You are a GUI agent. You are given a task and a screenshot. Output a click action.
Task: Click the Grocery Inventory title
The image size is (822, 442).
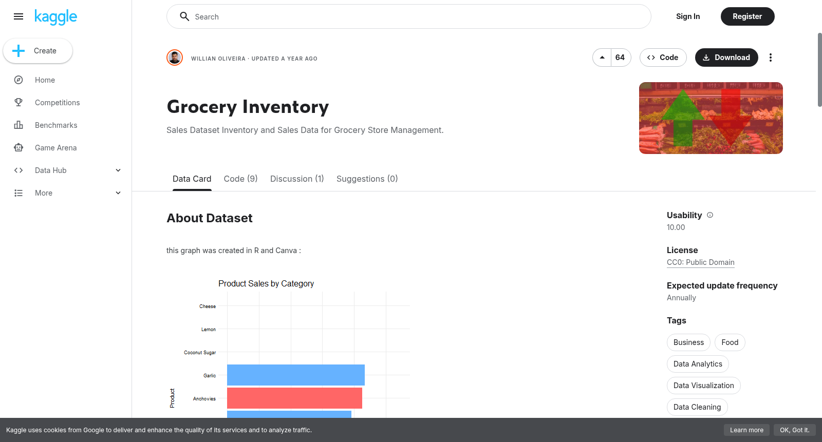(248, 107)
